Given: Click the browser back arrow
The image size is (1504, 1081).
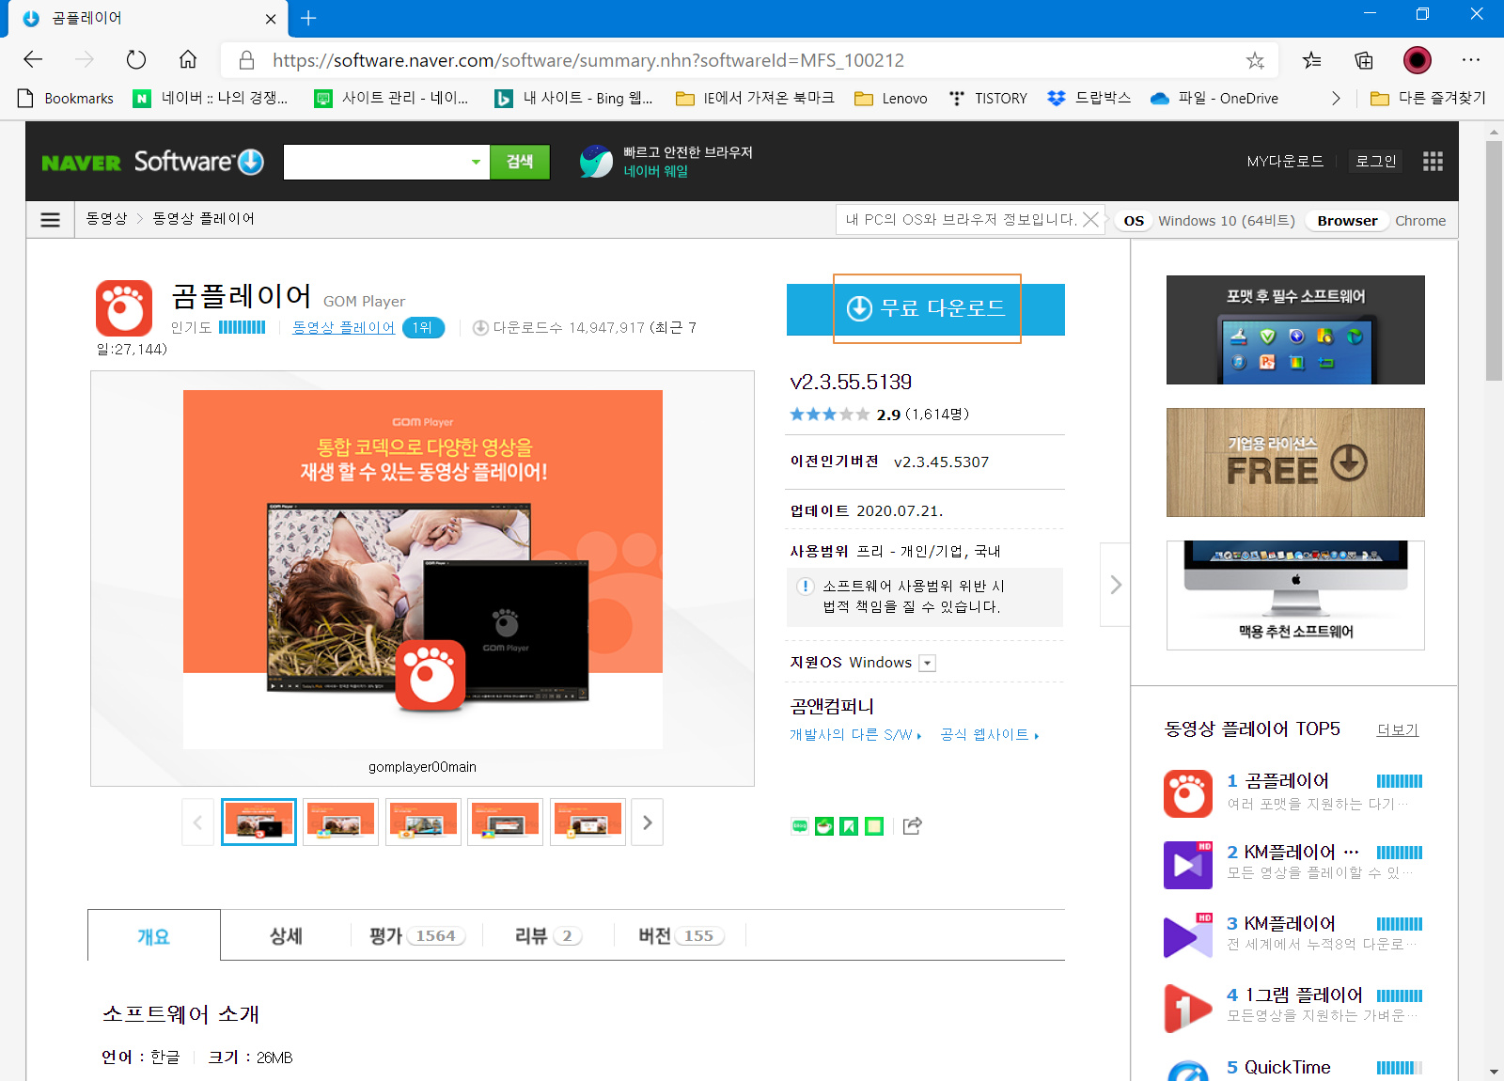Looking at the screenshot, I should 33,60.
